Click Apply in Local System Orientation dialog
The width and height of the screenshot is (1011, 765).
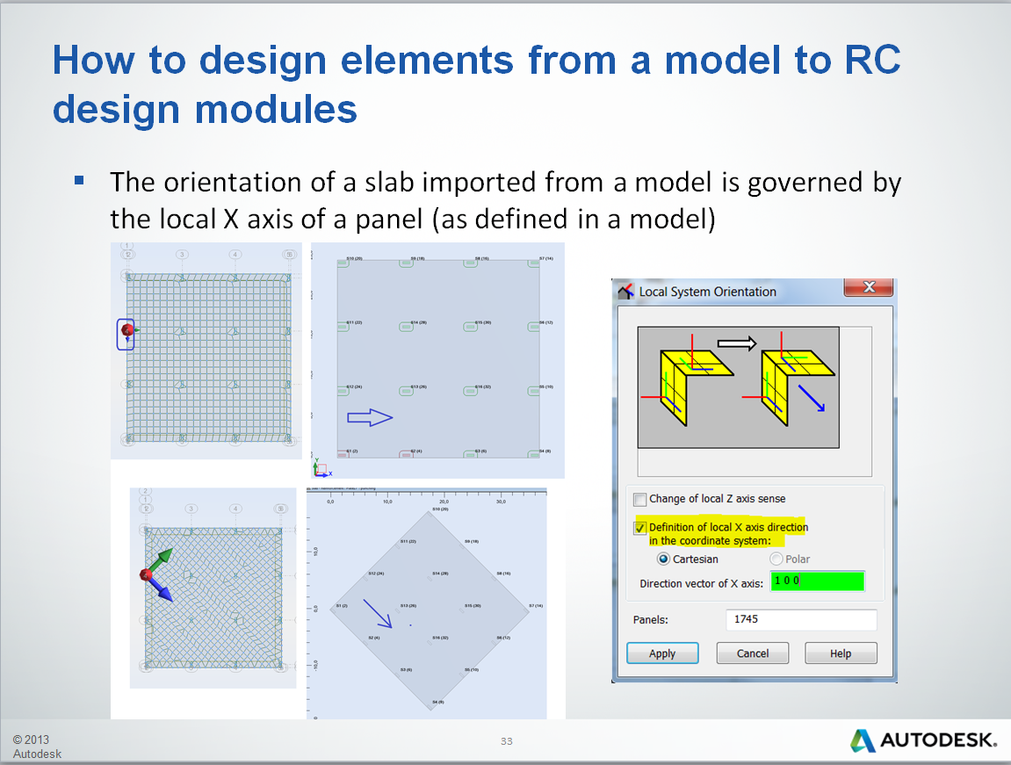tap(662, 653)
